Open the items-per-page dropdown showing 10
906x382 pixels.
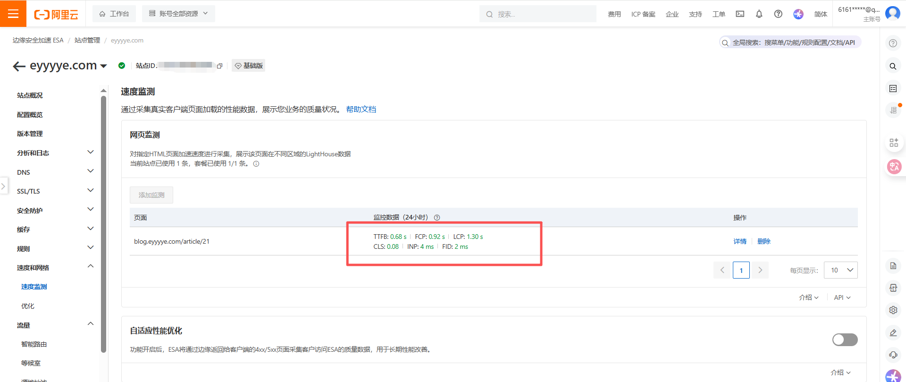[840, 270]
